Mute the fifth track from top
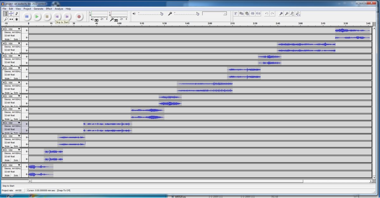 (x=7, y=93)
